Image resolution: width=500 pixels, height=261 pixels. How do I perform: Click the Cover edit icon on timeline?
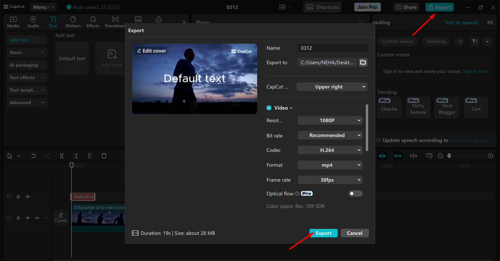point(61,217)
